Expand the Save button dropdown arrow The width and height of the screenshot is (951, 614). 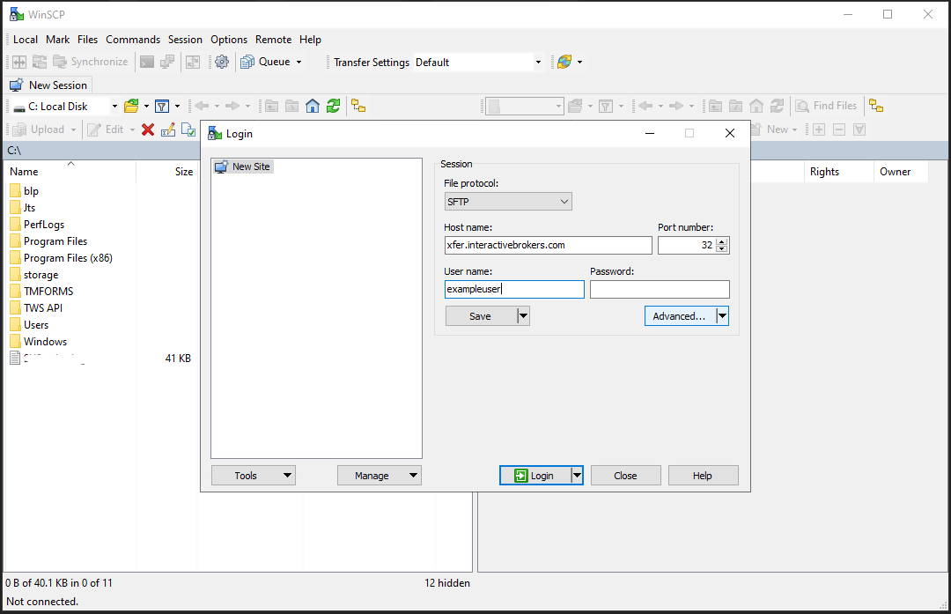523,316
